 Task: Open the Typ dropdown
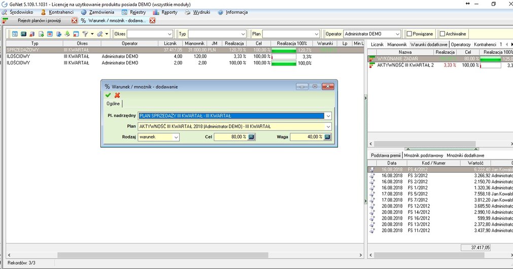pos(243,34)
